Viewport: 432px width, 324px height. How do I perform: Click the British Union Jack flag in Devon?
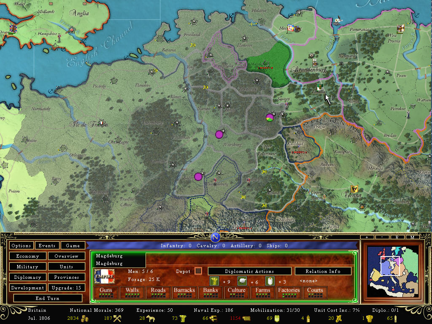[13, 28]
